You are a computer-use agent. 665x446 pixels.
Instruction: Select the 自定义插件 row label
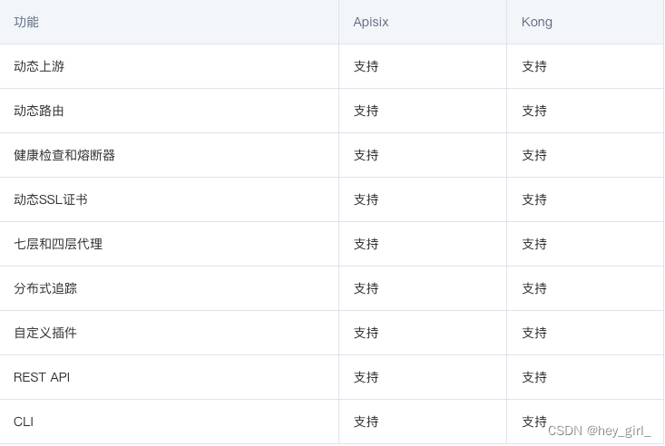click(x=45, y=334)
